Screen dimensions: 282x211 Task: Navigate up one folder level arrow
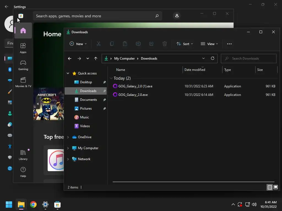(x=96, y=59)
